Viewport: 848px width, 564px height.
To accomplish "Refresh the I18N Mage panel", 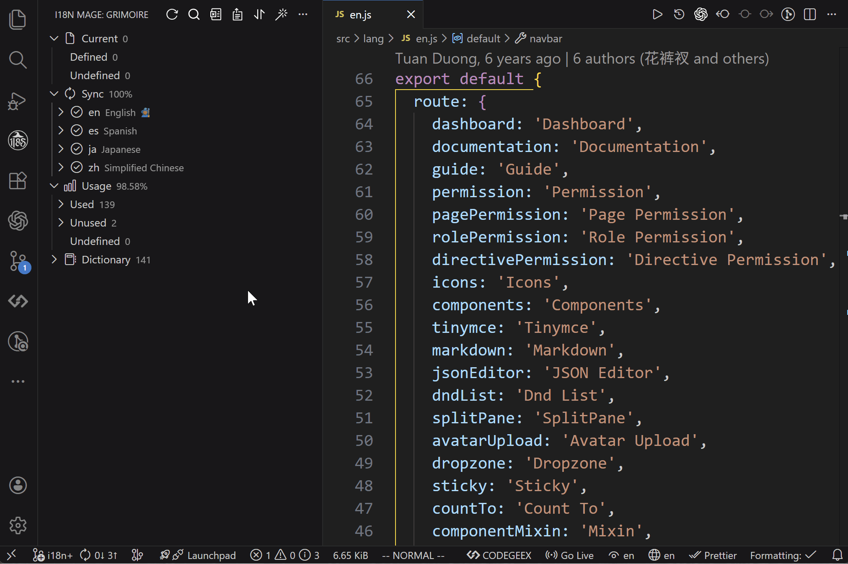I will pyautogui.click(x=172, y=14).
